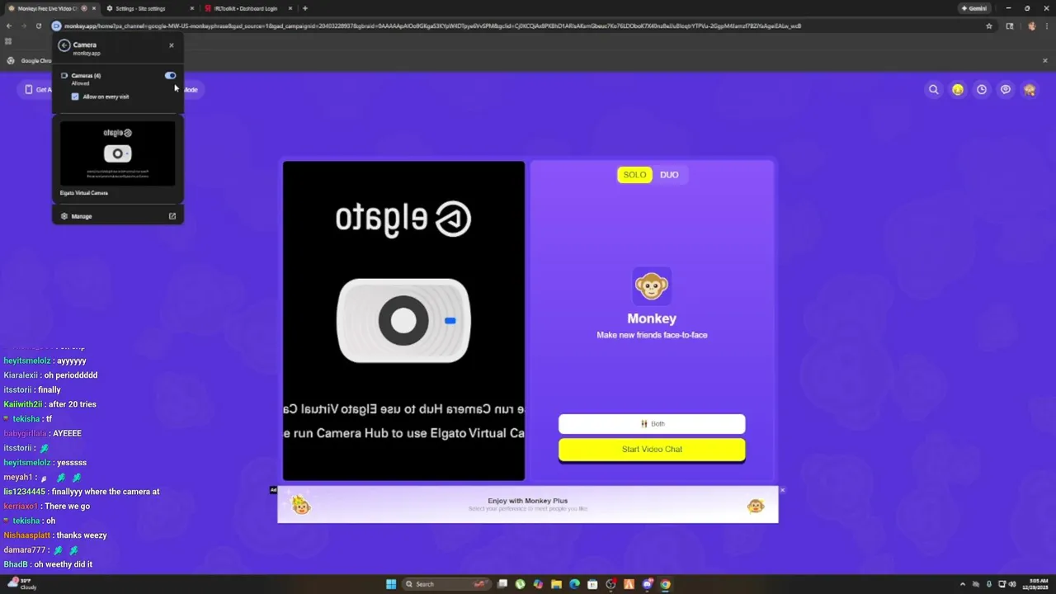
Task: Bookmark this page with star icon
Action: pyautogui.click(x=989, y=26)
